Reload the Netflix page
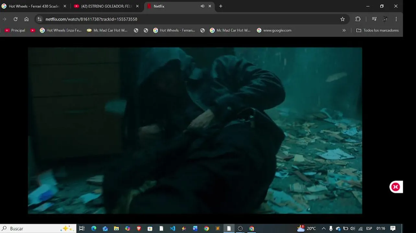Screen dimensions: 416x233 15,19
